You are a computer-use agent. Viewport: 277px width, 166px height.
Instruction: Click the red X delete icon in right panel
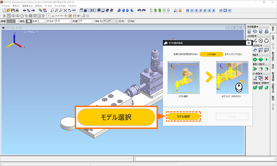tap(266, 78)
